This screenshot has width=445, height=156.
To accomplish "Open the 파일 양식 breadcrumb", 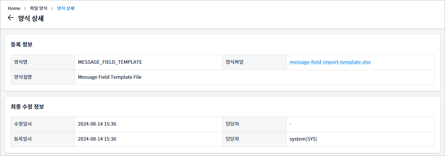I will (x=39, y=8).
